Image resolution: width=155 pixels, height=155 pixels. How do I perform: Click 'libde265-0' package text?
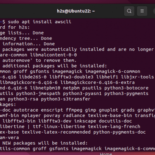[x=33, y=77]
